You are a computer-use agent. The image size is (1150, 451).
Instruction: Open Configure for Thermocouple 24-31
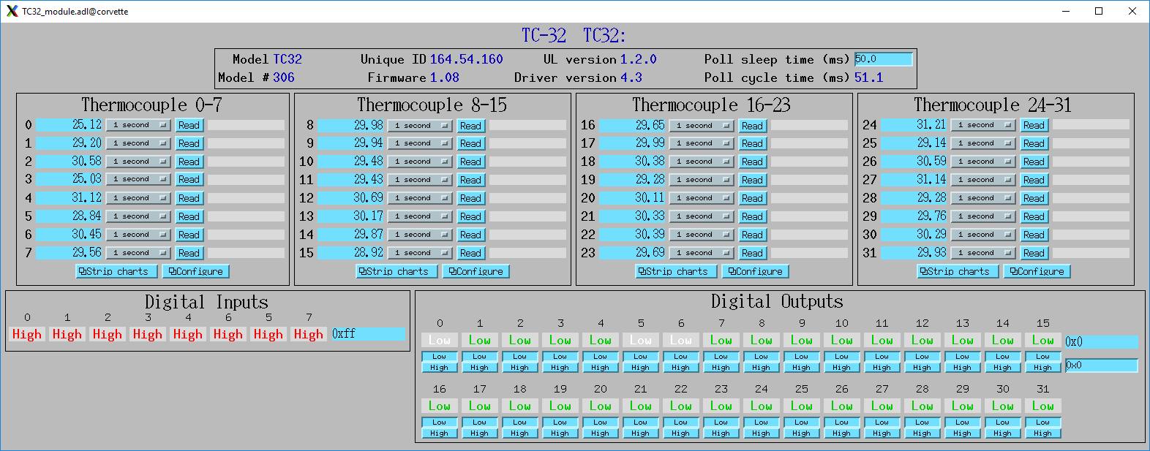pyautogui.click(x=1037, y=271)
